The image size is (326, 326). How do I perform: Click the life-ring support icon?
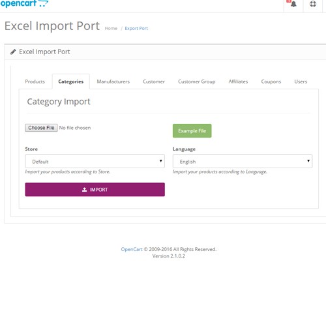coord(313,4)
